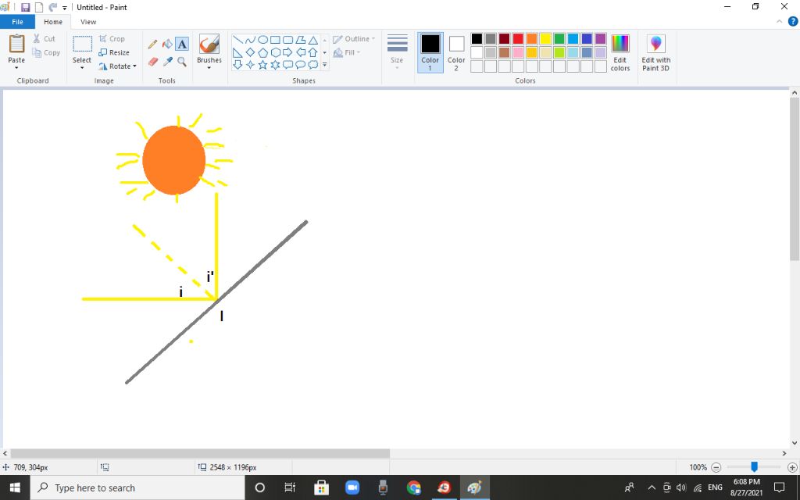Choose the Diamond shape
This screenshot has height=500, width=800.
pyautogui.click(x=250, y=52)
